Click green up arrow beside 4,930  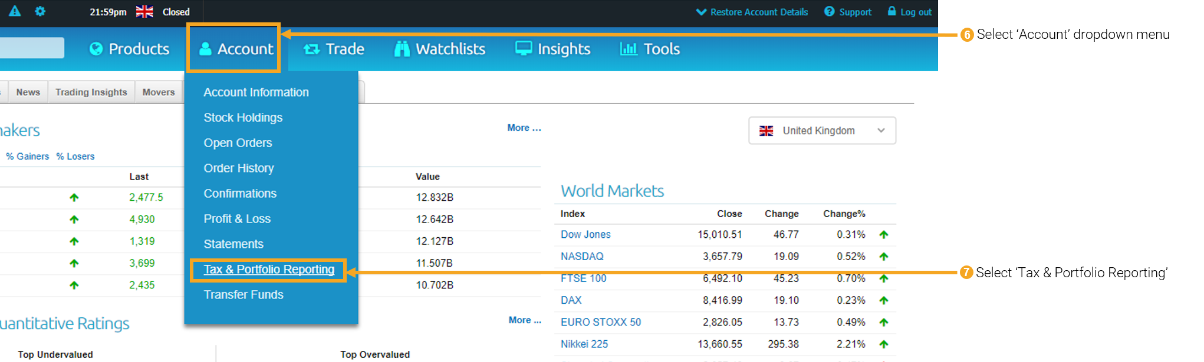tap(74, 220)
